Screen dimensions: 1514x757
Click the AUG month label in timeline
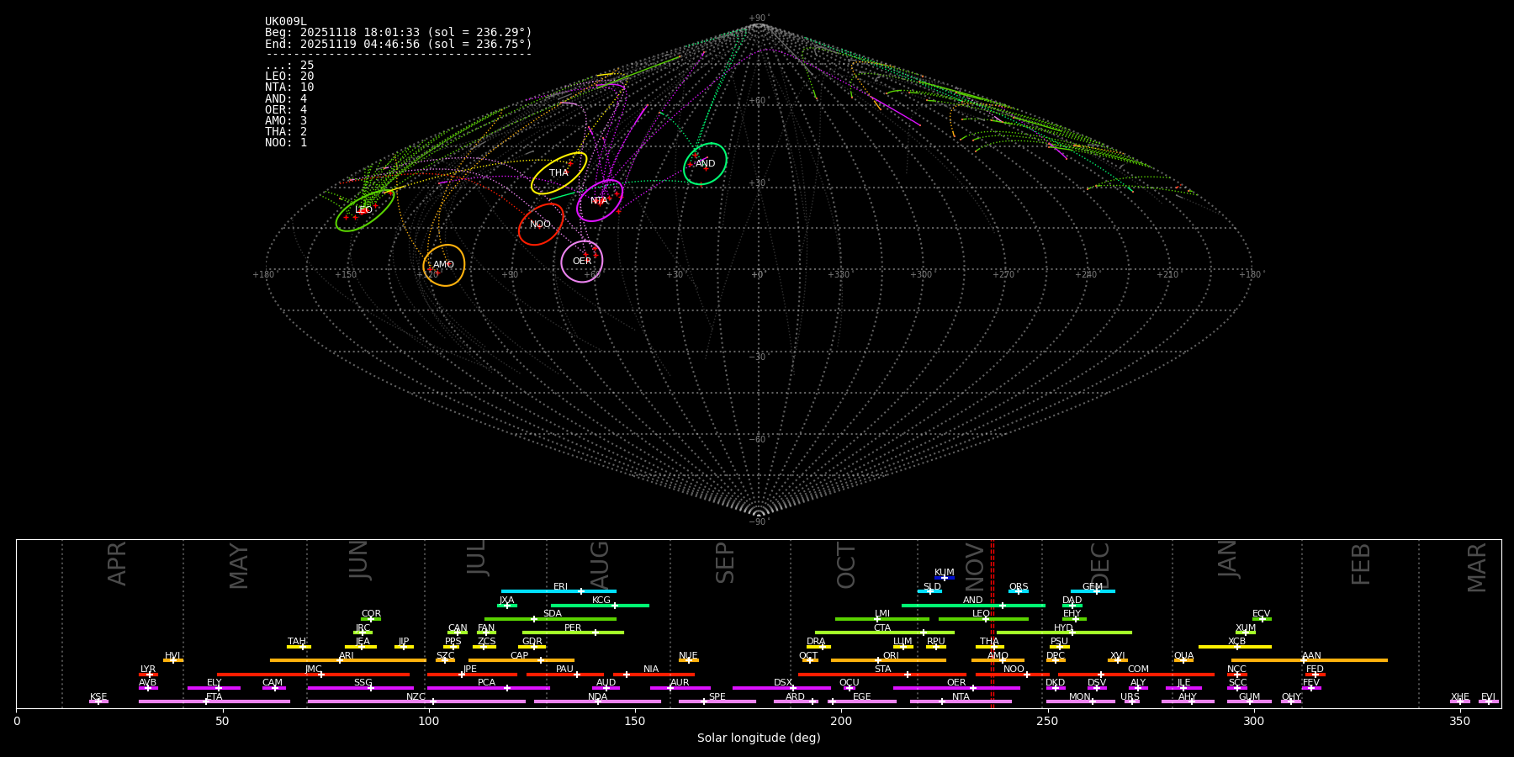600,565
